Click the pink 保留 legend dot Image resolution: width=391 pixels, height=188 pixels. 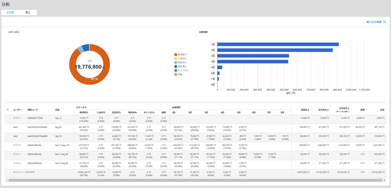click(176, 74)
